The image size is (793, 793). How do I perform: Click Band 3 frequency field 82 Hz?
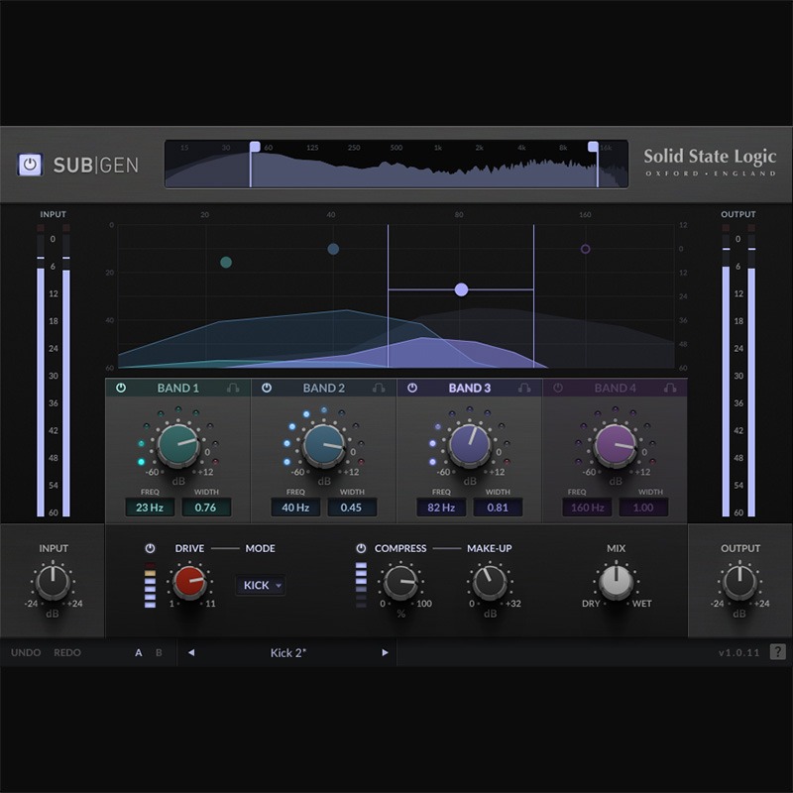(x=441, y=508)
